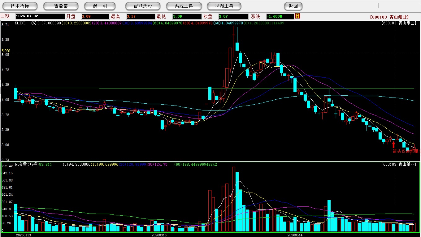Open 智能选股 stock screener
The width and height of the screenshot is (421, 237).
click(x=143, y=6)
